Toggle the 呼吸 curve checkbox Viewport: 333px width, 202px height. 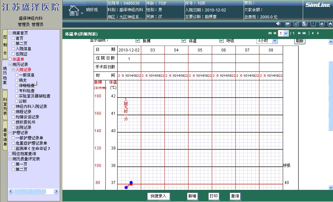tap(221, 41)
